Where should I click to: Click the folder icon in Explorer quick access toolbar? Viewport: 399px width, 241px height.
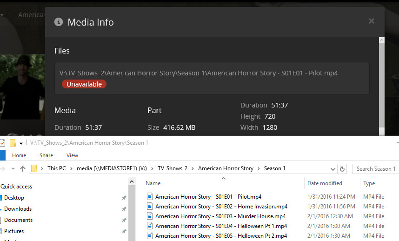click(13, 143)
